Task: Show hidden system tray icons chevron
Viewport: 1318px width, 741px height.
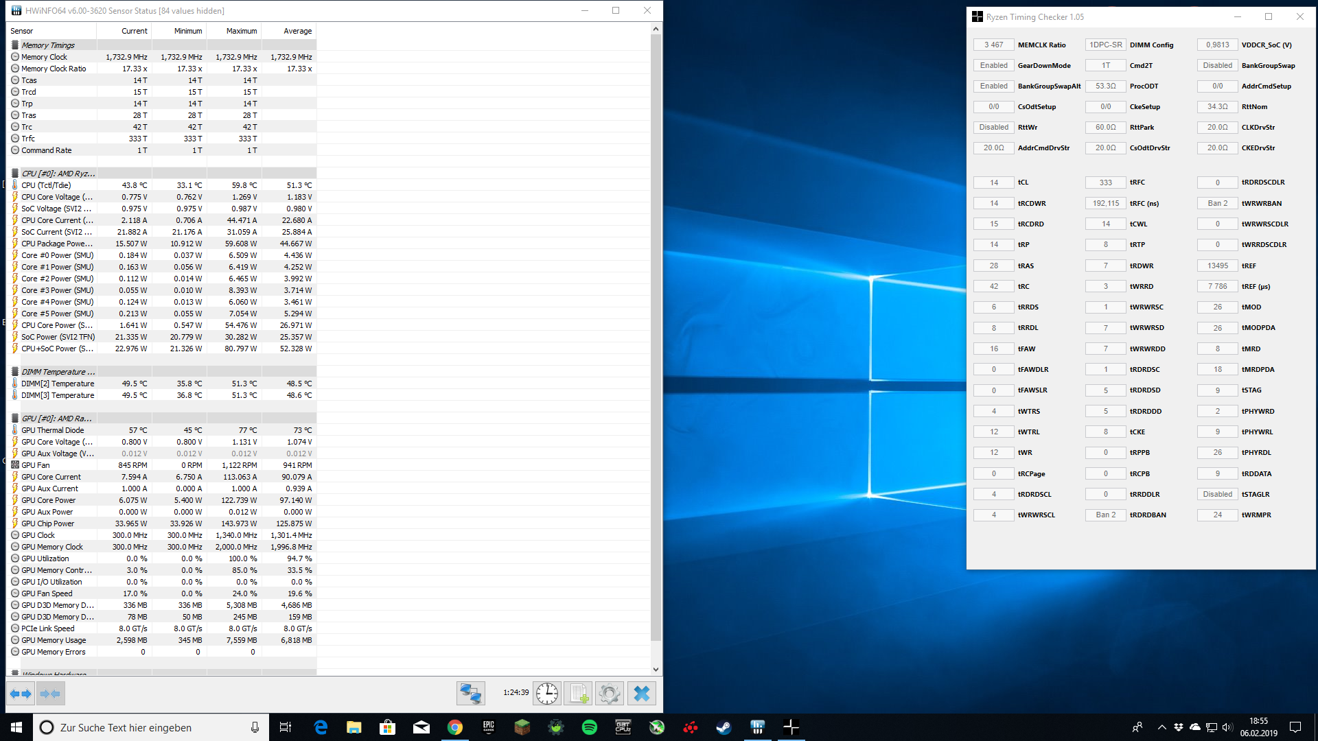Action: 1161,727
